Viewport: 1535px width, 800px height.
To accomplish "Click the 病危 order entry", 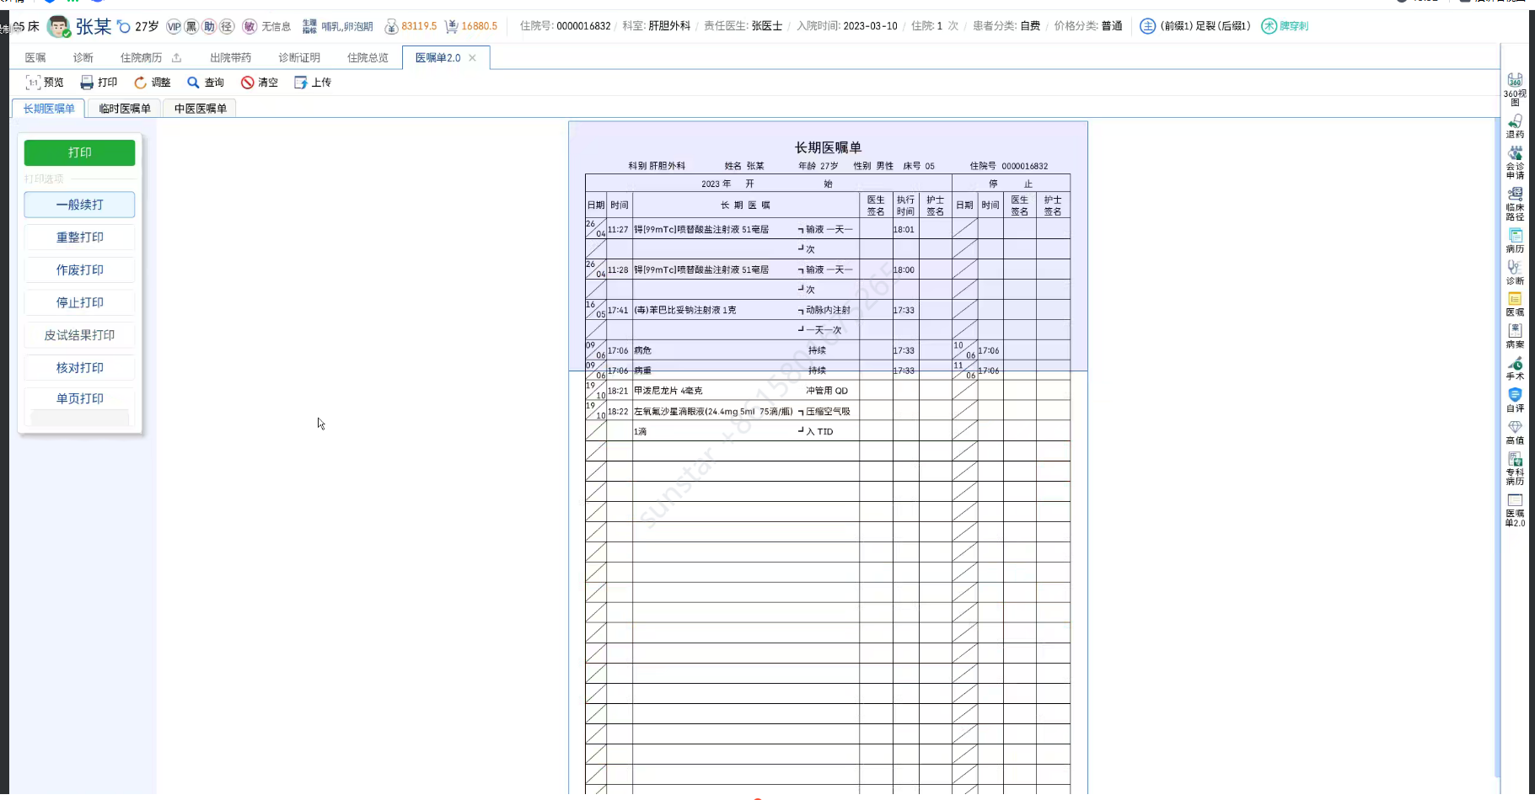I will pos(642,351).
